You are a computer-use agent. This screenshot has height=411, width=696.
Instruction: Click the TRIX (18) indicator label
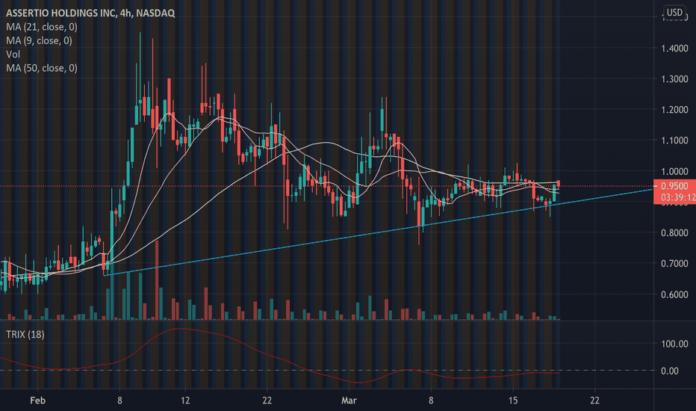point(25,334)
